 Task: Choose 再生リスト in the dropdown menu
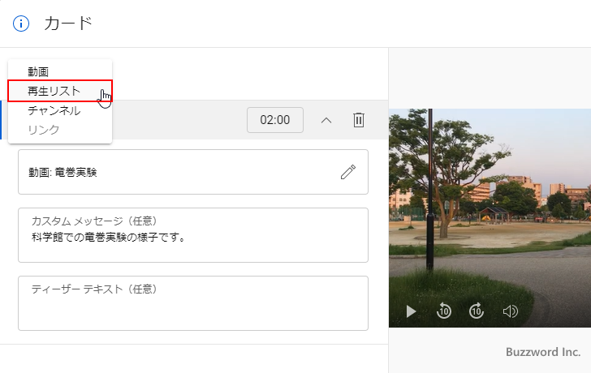[x=60, y=91]
